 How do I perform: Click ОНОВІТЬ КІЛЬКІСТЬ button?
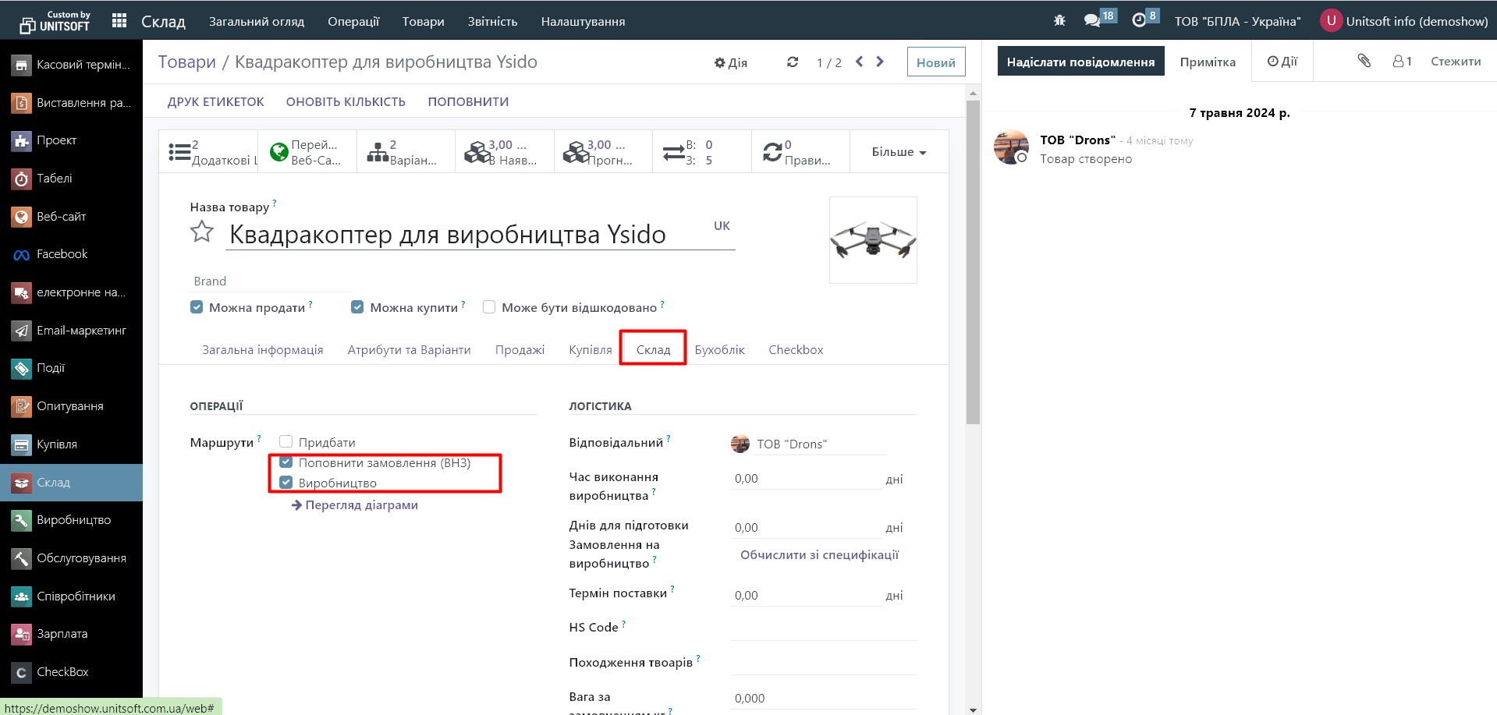coord(346,102)
